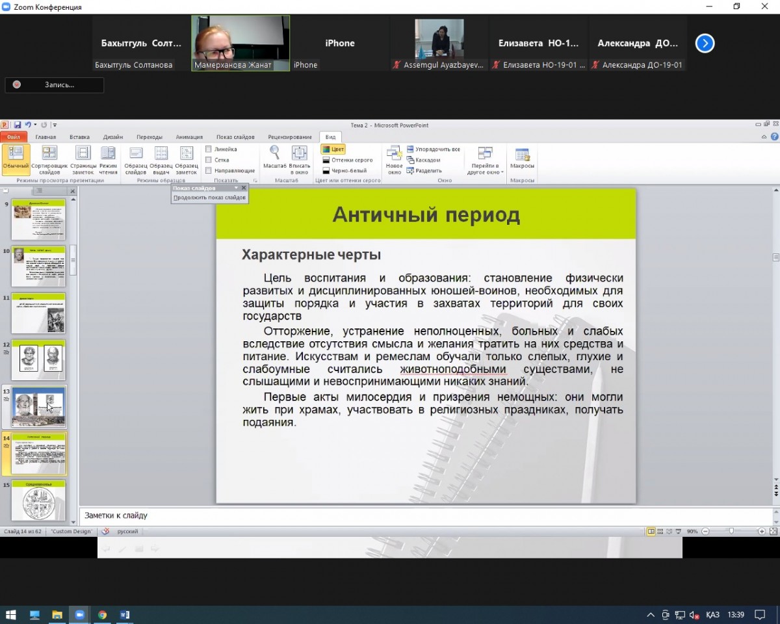Open a New Window
Image resolution: width=780 pixels, height=624 pixels.
coord(395,160)
